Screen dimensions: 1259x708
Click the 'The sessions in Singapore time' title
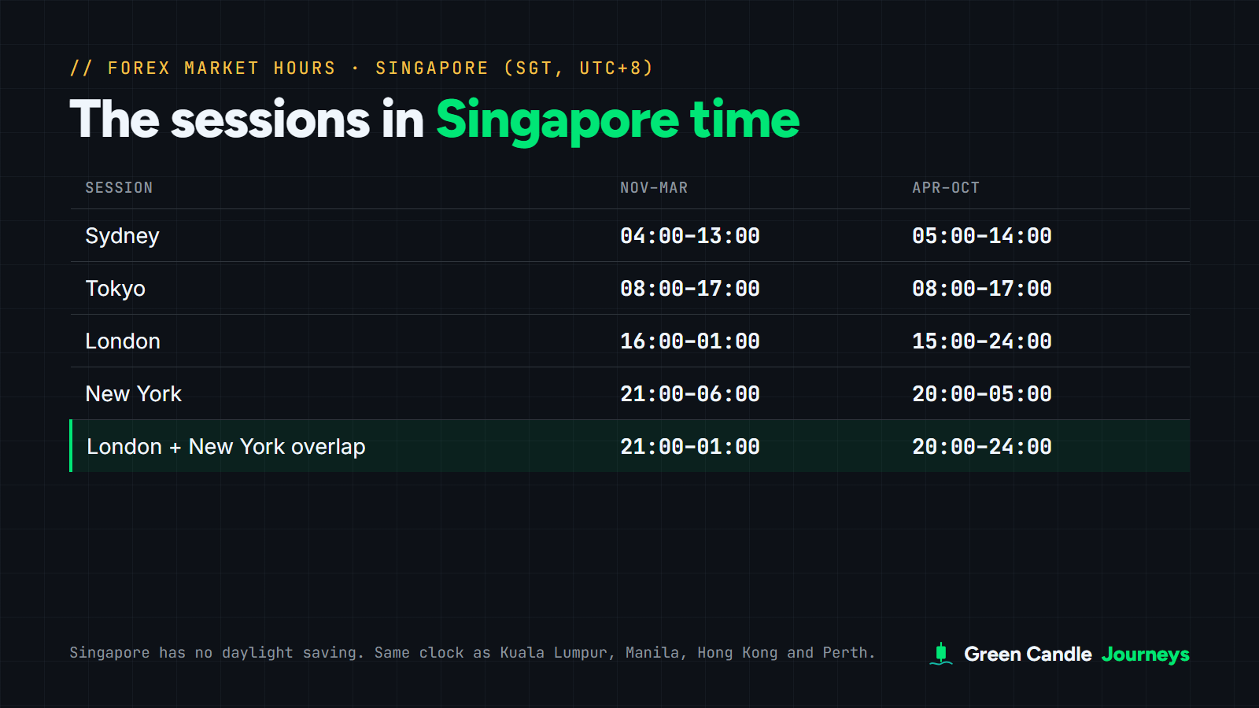434,120
